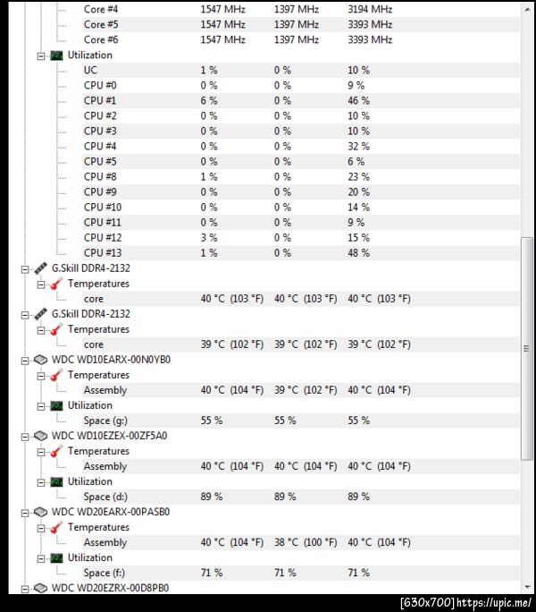This screenshot has width=536, height=612.
Task: Collapse the WDC WD20EZRX-00D8PB0 drive node
Action: pyautogui.click(x=25, y=588)
